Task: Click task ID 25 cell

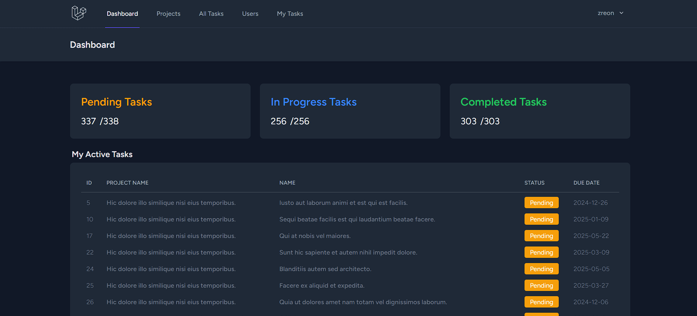Action: pyautogui.click(x=90, y=285)
